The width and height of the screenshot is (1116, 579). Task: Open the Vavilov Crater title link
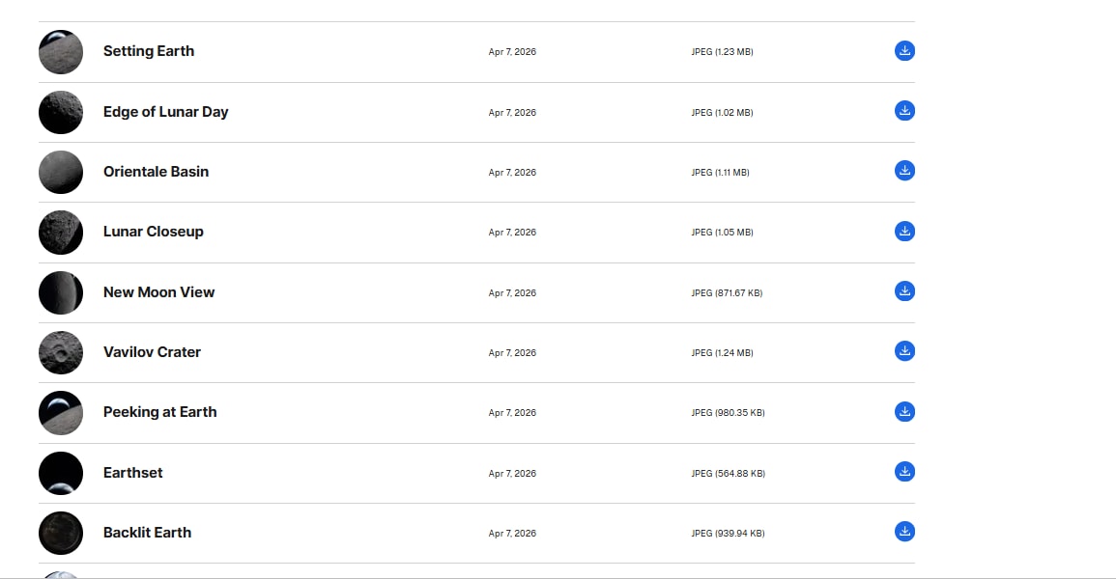[152, 352]
